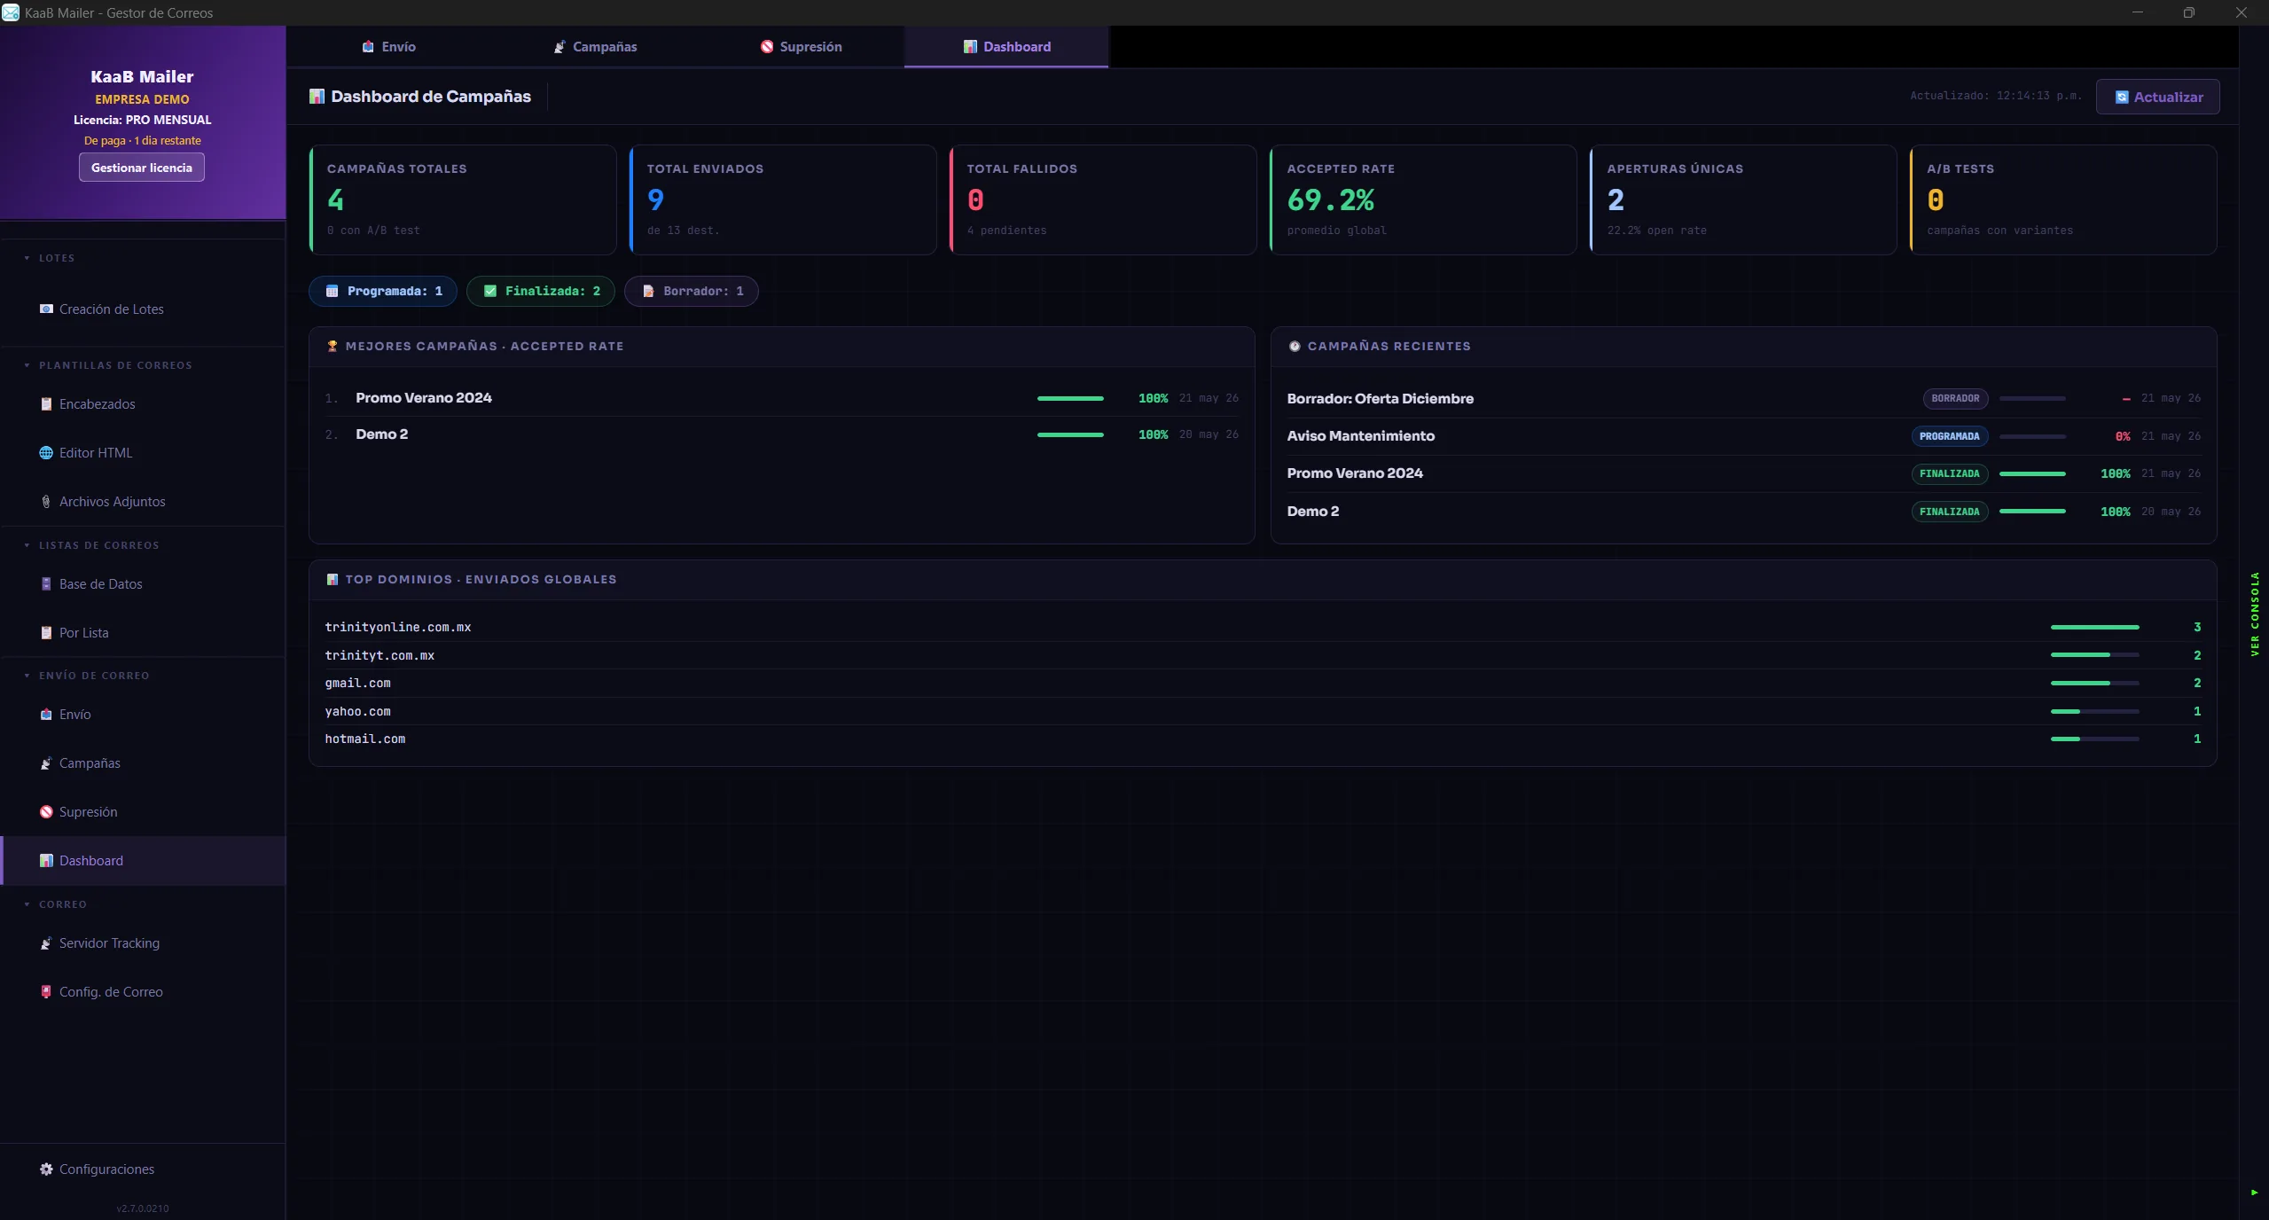Click the sidebar Envío mailbox icon
This screenshot has width=2269, height=1220.
coord(46,715)
